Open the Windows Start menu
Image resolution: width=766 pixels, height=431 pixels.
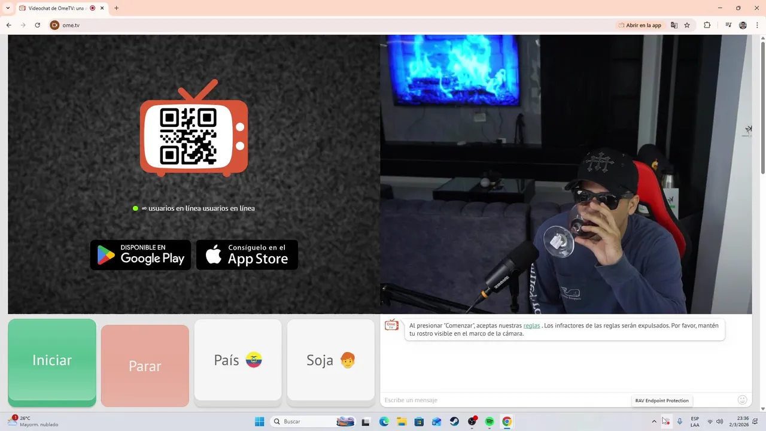[x=259, y=421]
